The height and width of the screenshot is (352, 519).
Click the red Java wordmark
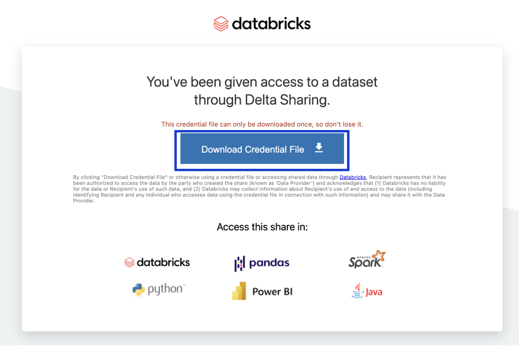(374, 292)
